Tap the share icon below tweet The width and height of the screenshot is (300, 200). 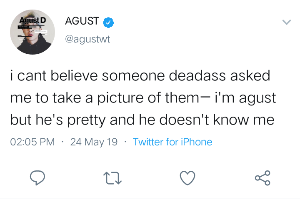tap(262, 178)
